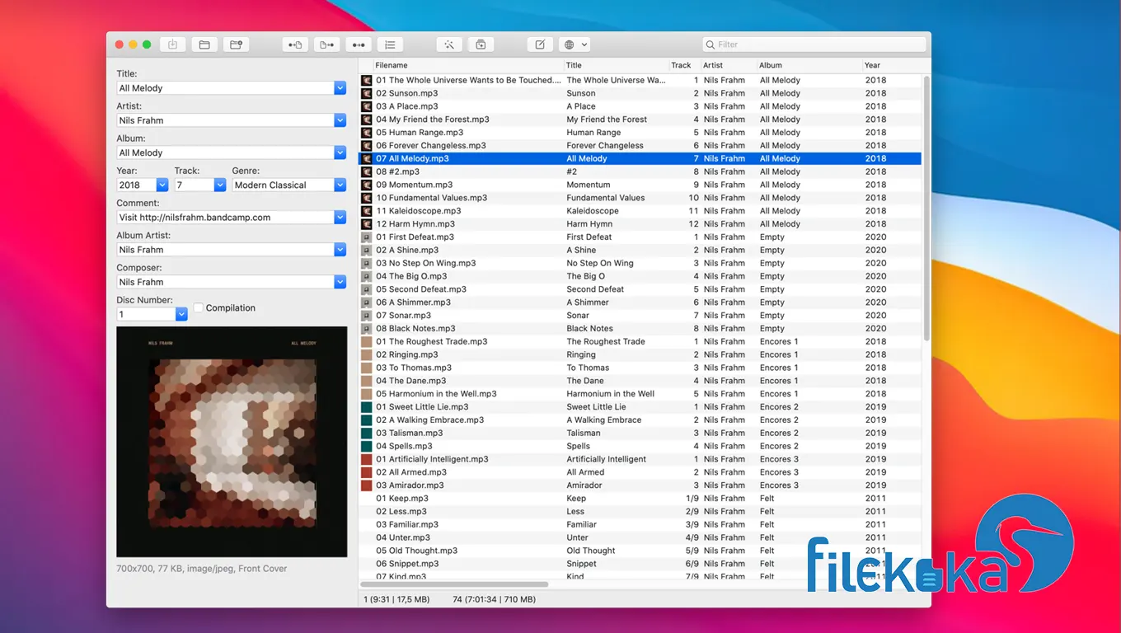1121x633 pixels.
Task: Sort by the Filename column header
Action: click(468, 65)
